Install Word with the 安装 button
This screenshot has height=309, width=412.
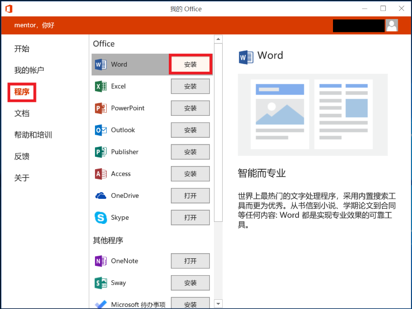(190, 65)
